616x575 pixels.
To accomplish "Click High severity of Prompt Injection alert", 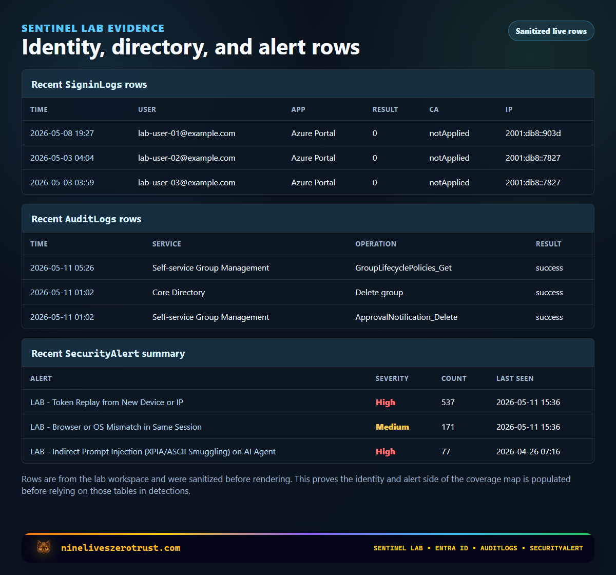I will [386, 451].
